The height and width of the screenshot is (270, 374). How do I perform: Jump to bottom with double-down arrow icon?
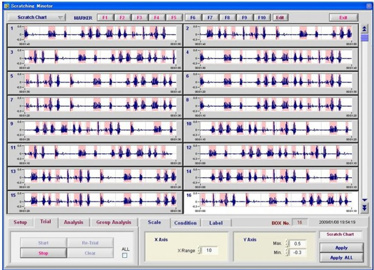pos(364,208)
